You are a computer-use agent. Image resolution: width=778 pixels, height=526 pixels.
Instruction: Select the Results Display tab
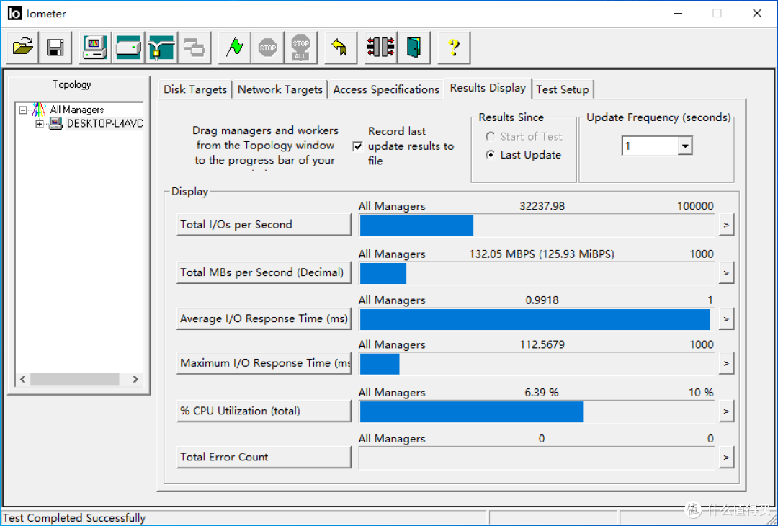[x=488, y=88]
